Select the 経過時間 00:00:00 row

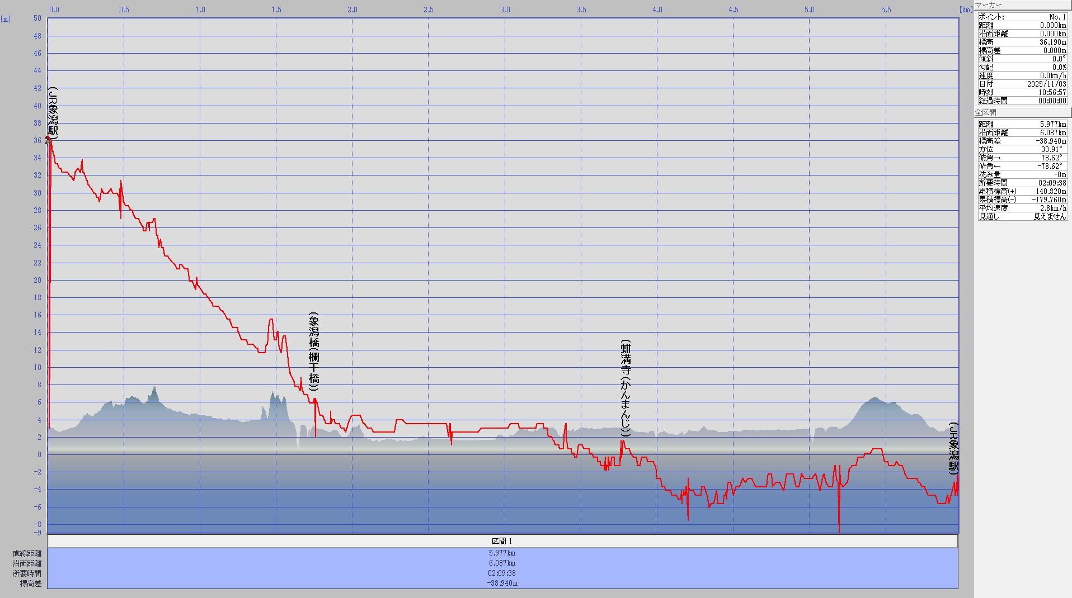[1022, 101]
